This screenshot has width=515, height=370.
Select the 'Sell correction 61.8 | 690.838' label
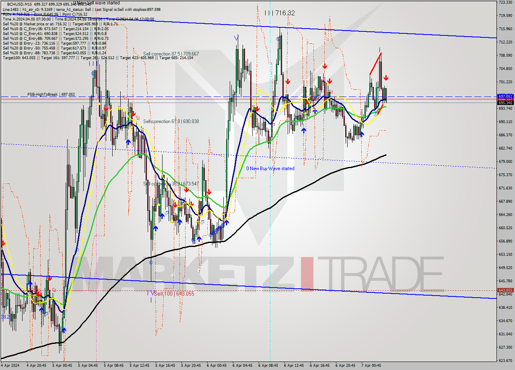[171, 121]
